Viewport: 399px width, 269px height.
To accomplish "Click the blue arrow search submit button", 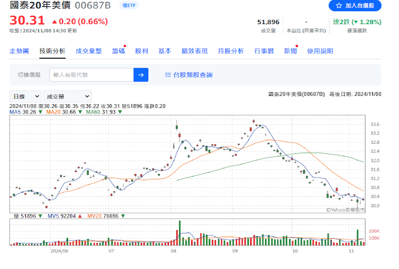I will click(x=141, y=75).
